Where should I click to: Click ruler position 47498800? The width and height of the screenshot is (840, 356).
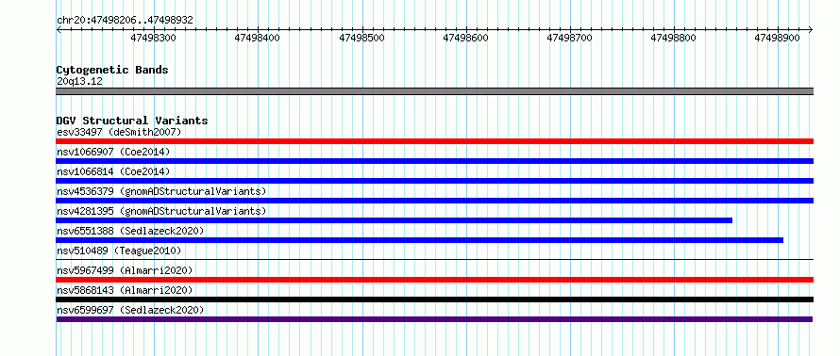coord(673,38)
